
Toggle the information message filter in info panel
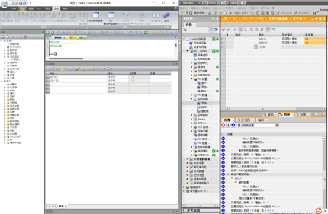coord(233,125)
